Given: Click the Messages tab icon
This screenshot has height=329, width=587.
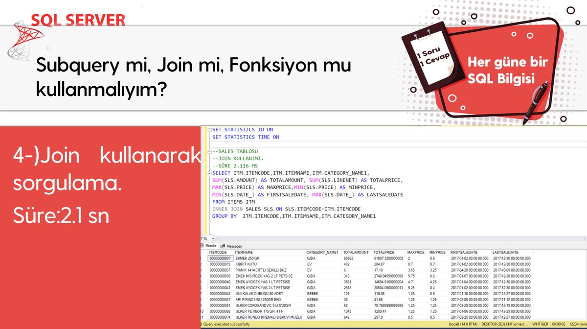Looking at the screenshot, I should (222, 246).
